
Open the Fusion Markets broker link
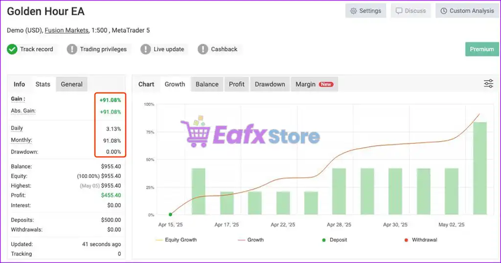[67, 30]
